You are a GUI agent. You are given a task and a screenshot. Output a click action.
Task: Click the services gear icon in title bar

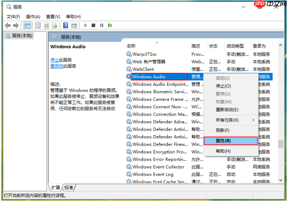(9, 7)
